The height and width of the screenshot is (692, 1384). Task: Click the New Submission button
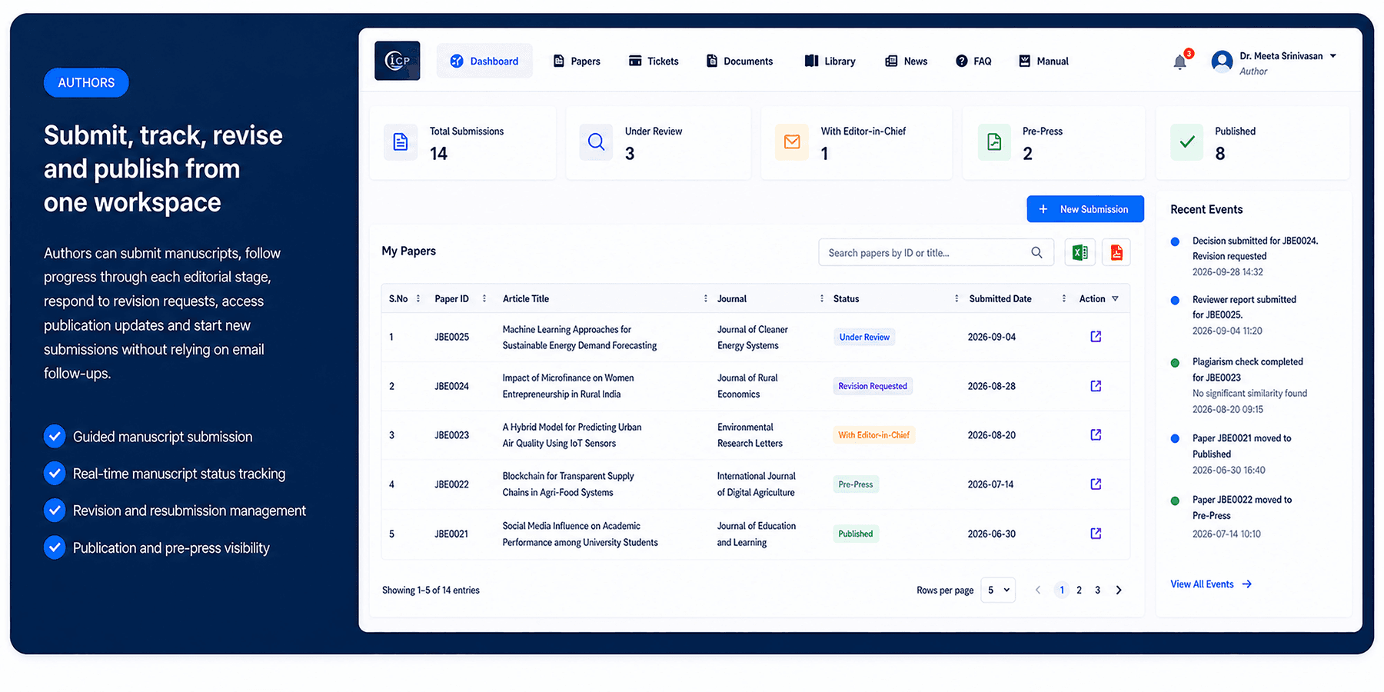click(1085, 209)
